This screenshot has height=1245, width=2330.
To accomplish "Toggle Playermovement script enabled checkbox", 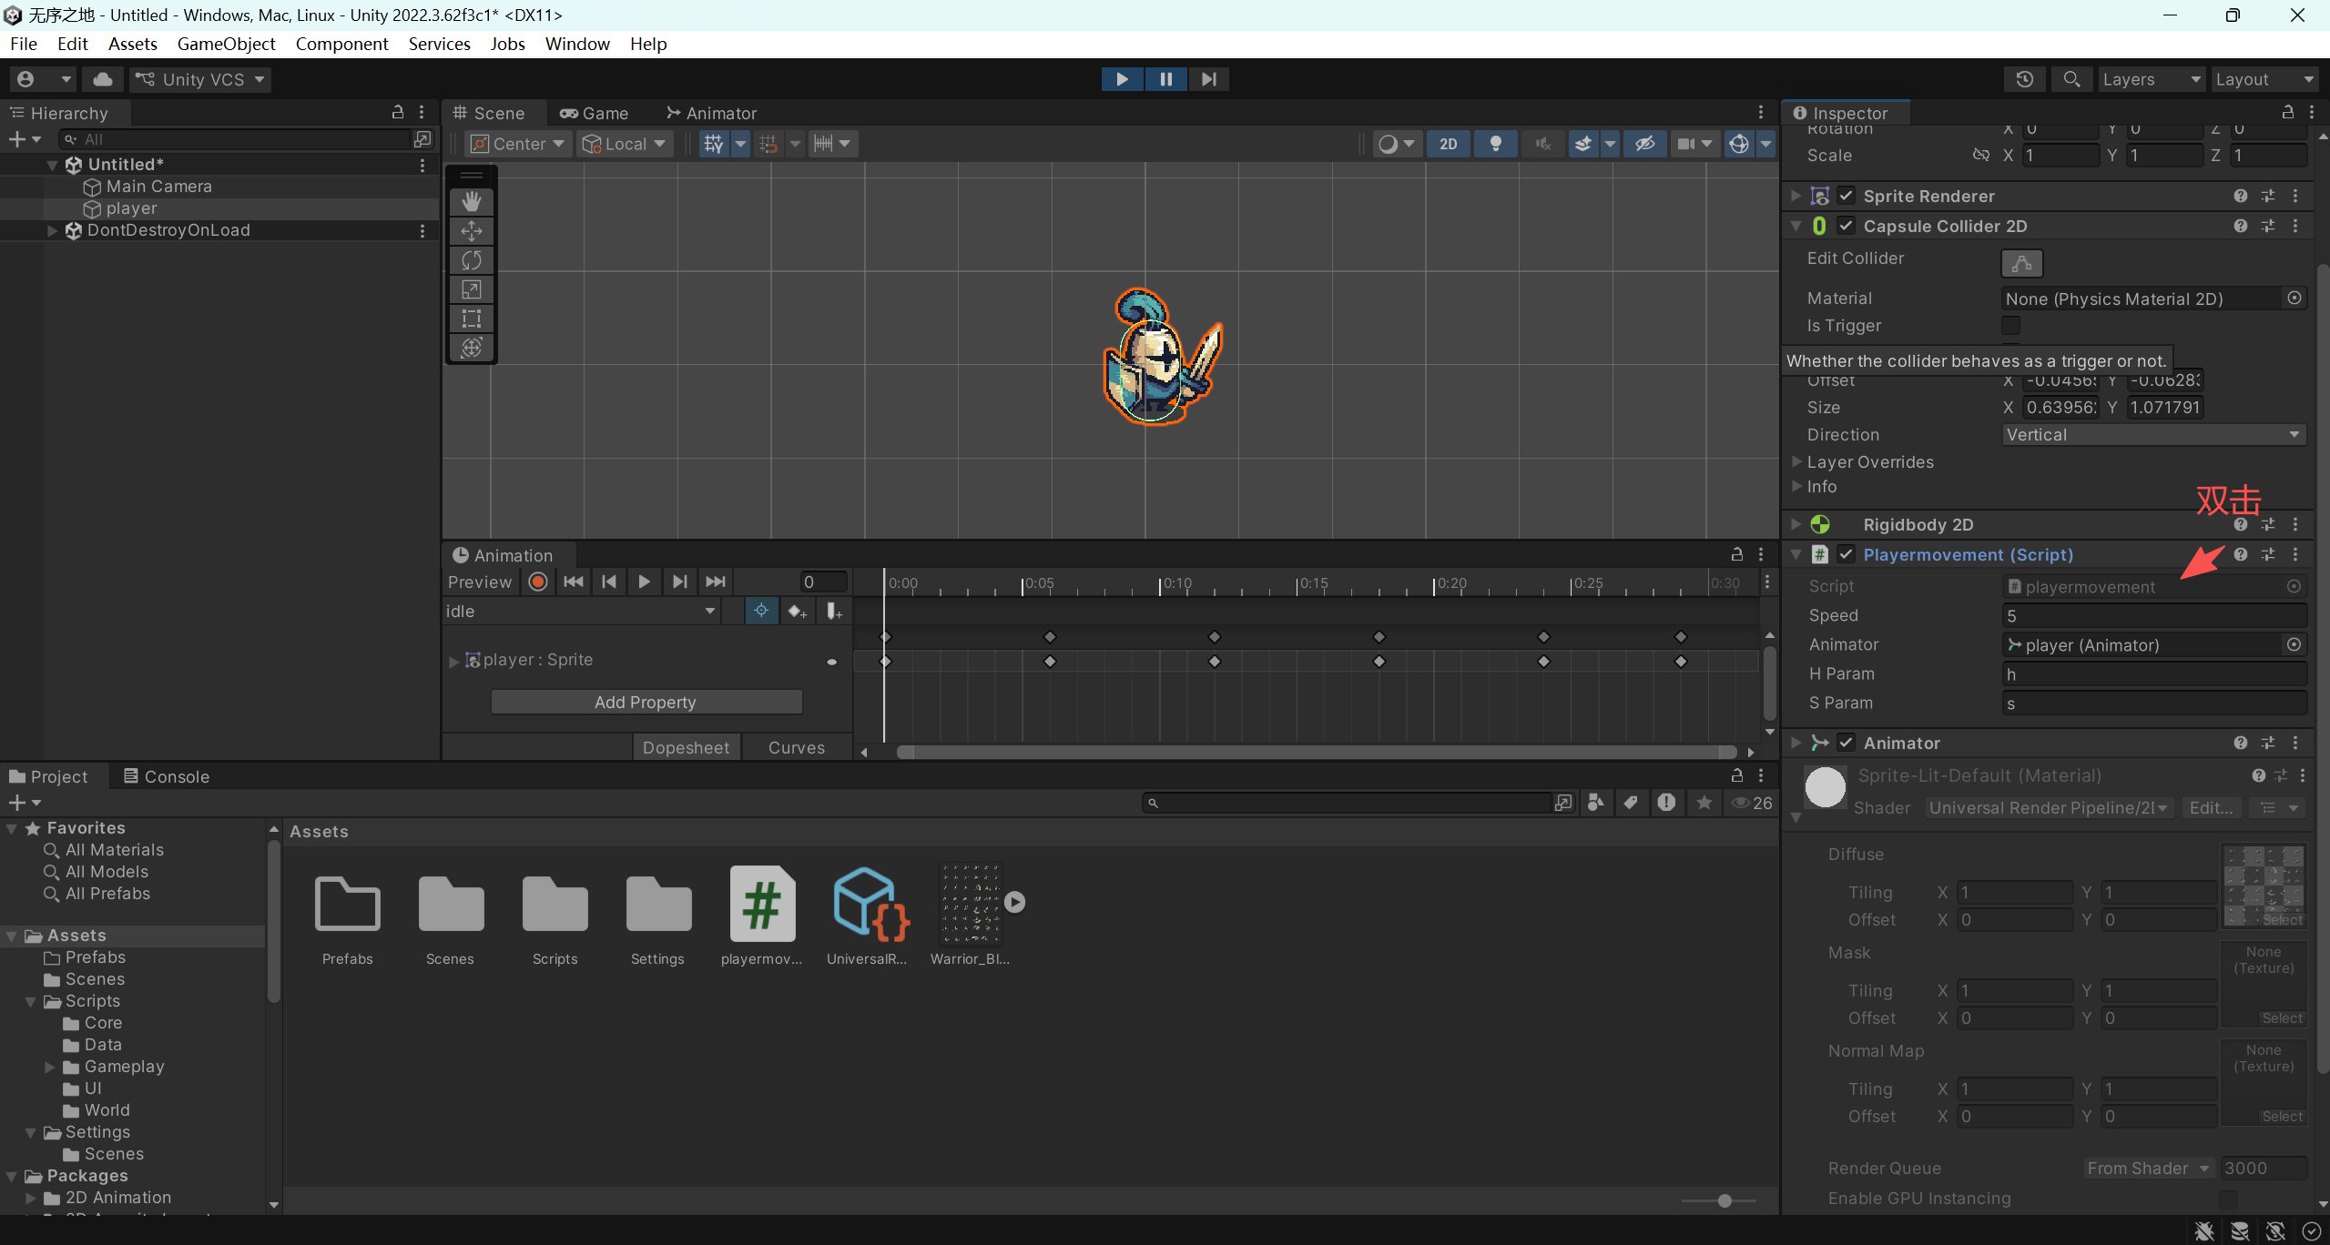I will (x=1847, y=555).
